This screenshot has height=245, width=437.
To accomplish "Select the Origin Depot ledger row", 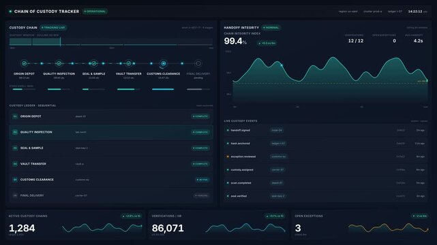I will tap(111, 116).
